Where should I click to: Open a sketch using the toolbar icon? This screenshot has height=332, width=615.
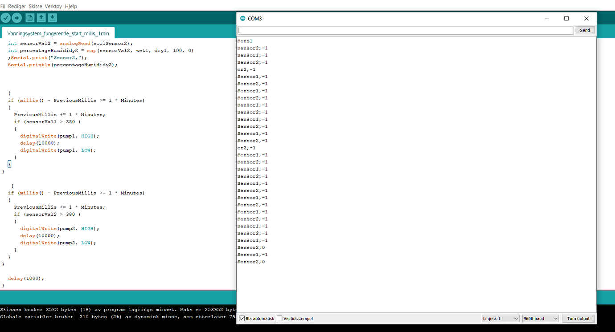point(41,18)
